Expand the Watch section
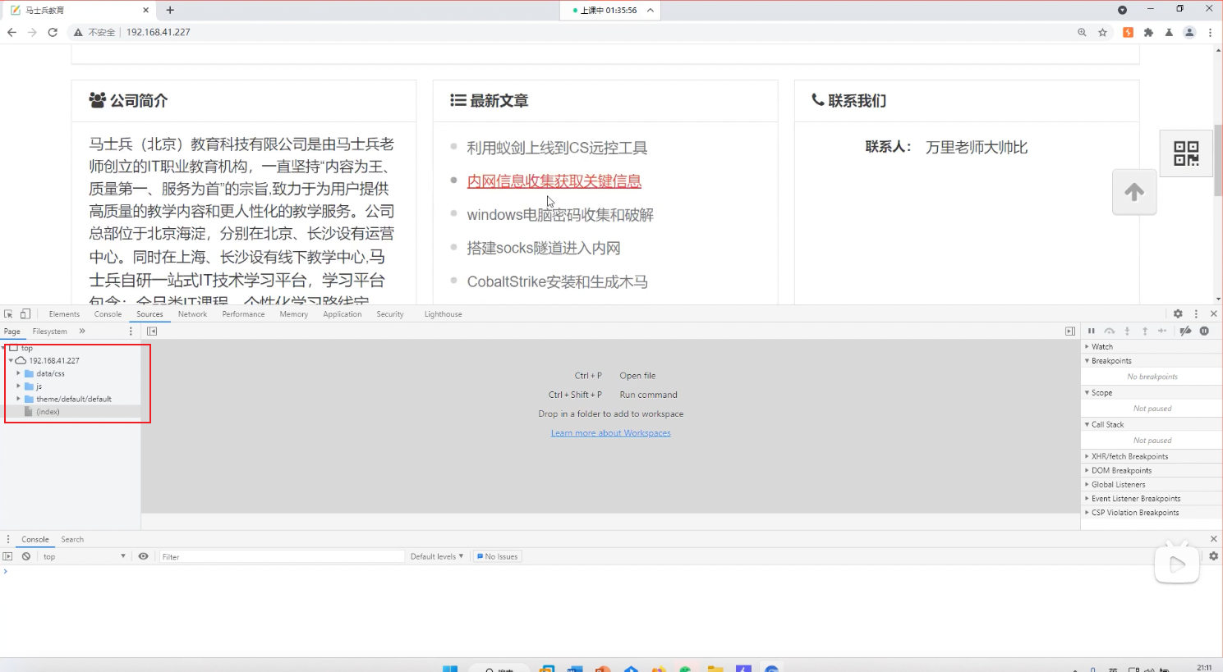The height and width of the screenshot is (672, 1223). [1101, 346]
